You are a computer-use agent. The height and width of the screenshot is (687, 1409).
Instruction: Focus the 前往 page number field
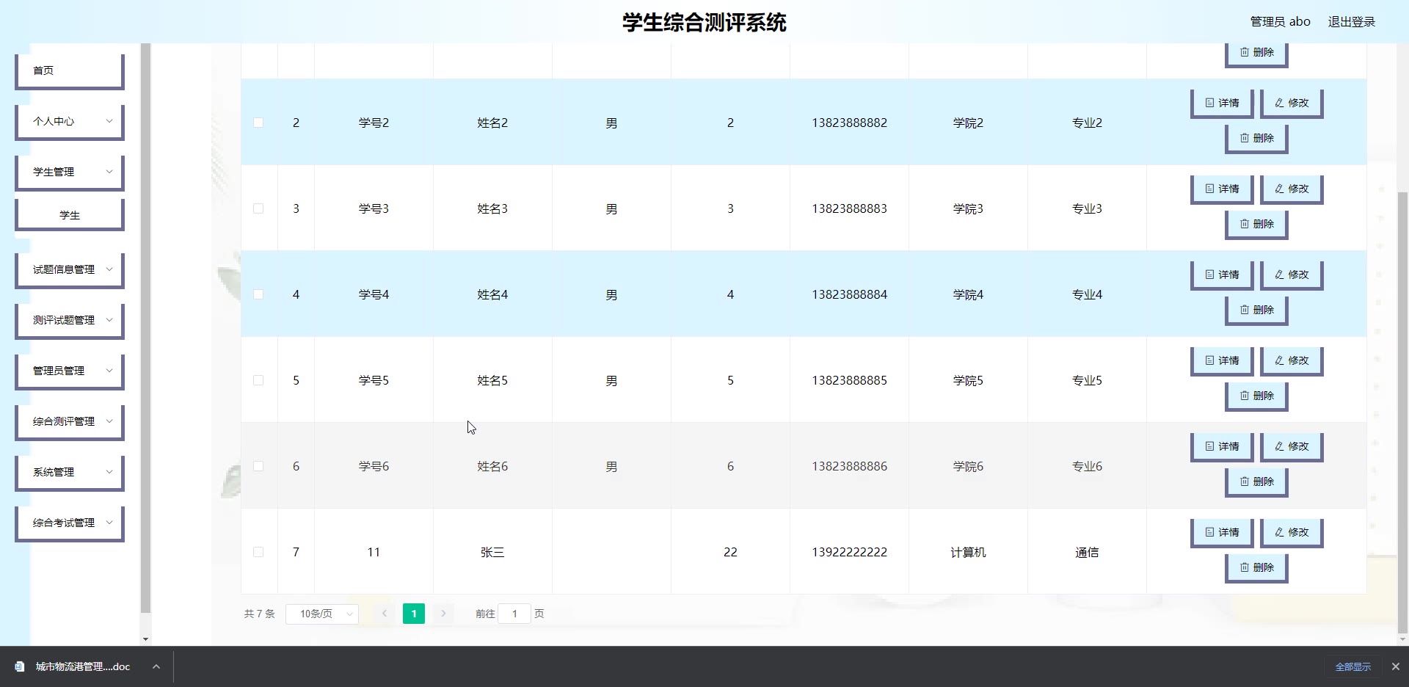click(x=514, y=614)
